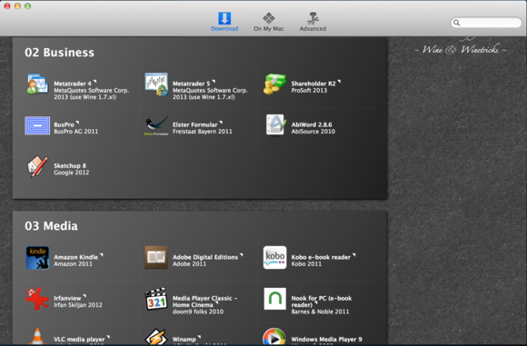Click the search field
This screenshot has height=346, width=527.
(486, 23)
